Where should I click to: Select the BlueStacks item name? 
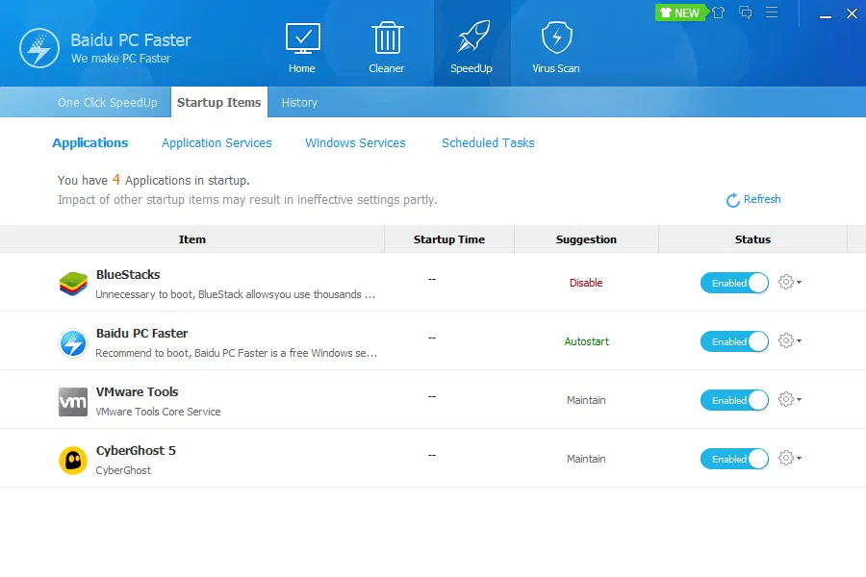coord(128,274)
